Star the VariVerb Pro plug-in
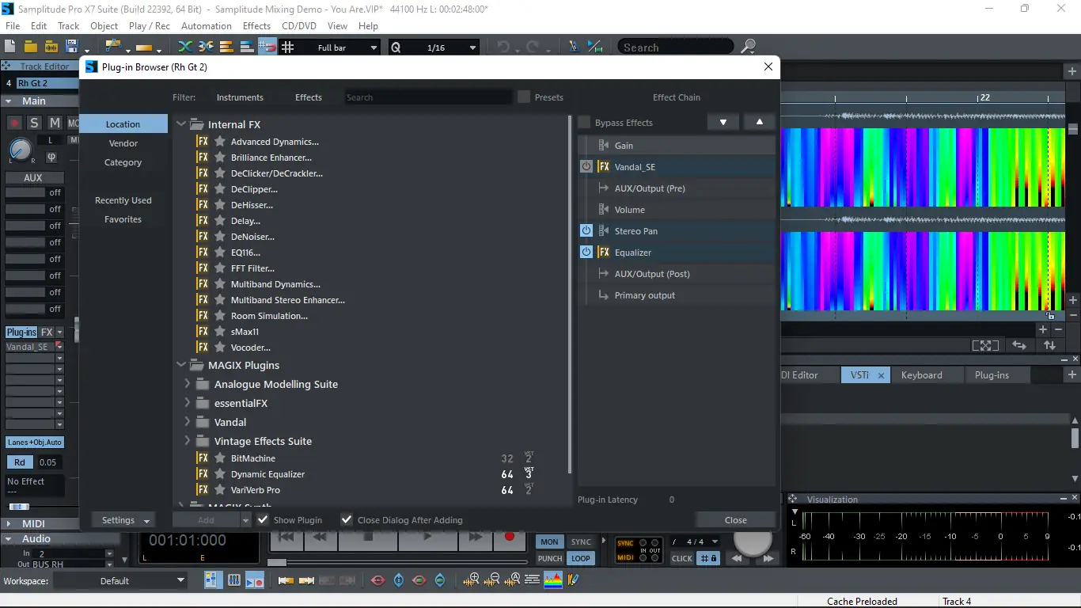This screenshot has width=1081, height=608. (220, 490)
